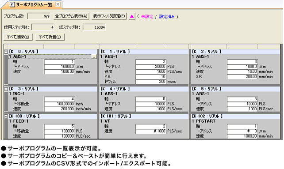Click the 未設定 legend text
The height and width of the screenshot is (169, 284).
tap(147, 17)
